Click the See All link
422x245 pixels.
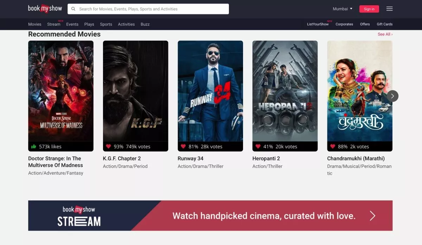pos(385,34)
